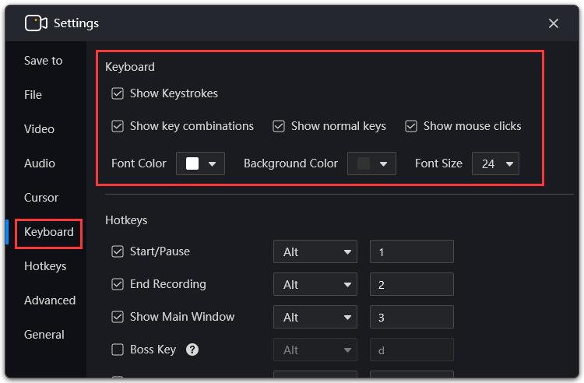
Task: Switch to the Video settings tab
Action: tap(39, 129)
